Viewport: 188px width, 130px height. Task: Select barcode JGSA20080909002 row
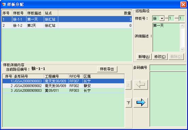pos(64,86)
